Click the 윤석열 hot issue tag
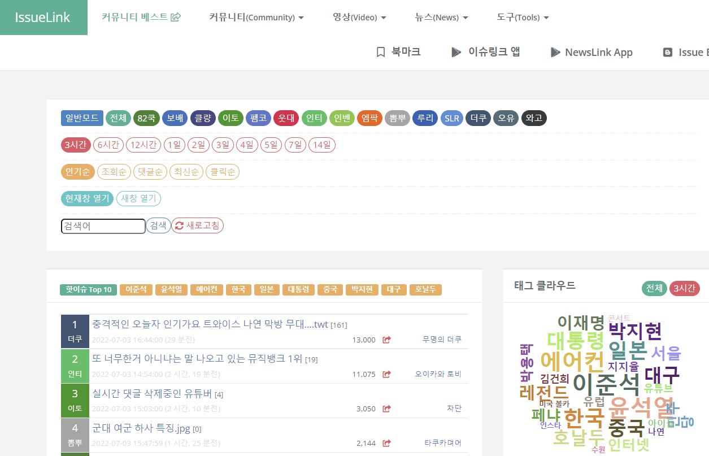The height and width of the screenshot is (456, 709). (x=171, y=289)
